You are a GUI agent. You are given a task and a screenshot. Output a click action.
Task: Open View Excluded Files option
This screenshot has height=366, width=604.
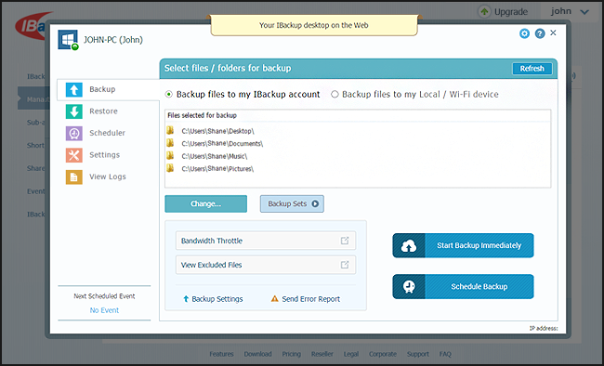tap(266, 265)
